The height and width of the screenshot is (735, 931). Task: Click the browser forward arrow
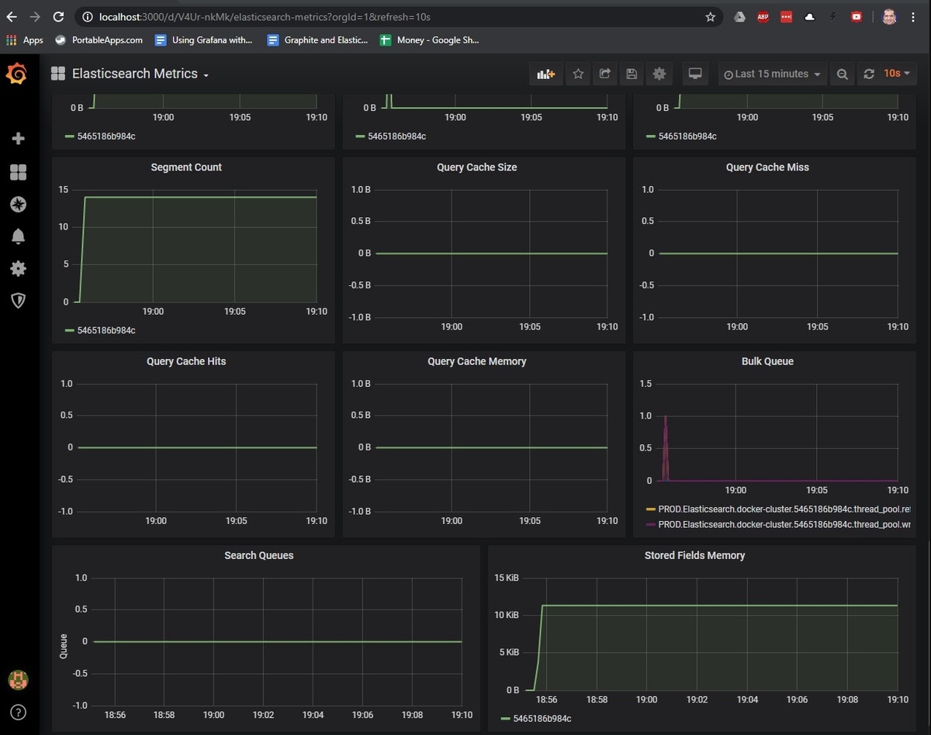coord(35,16)
